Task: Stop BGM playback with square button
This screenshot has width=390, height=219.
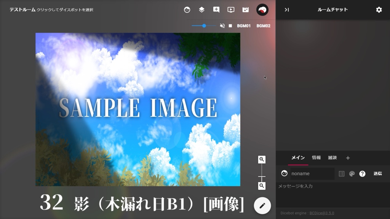Action: click(x=230, y=26)
